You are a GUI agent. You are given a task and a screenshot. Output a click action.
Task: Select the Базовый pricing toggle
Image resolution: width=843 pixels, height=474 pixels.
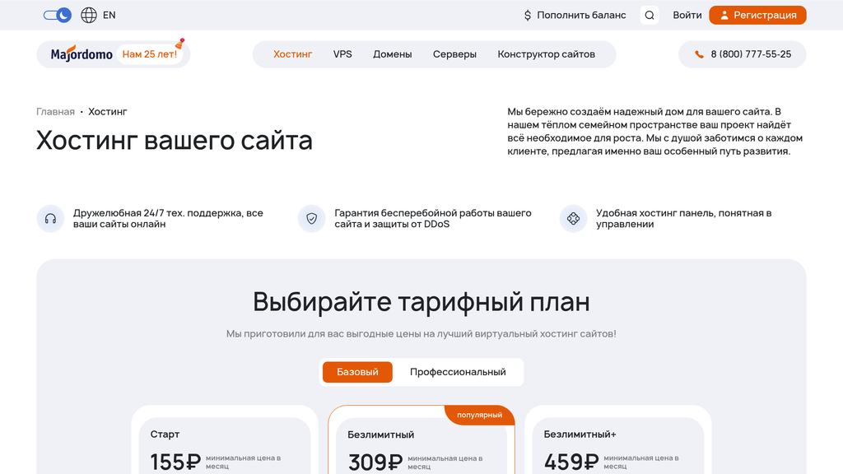pos(356,372)
